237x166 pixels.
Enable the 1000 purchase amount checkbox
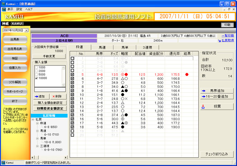tap(37, 67)
